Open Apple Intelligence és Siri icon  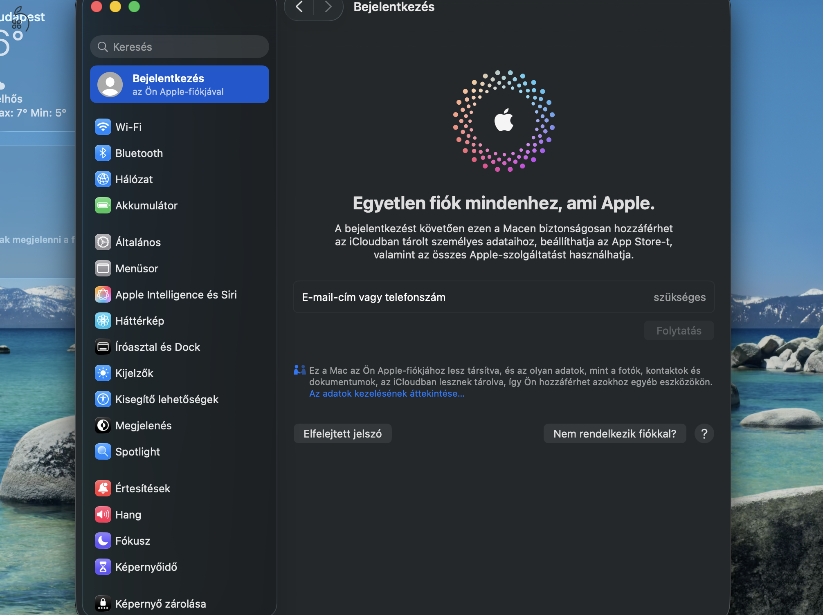[103, 294]
